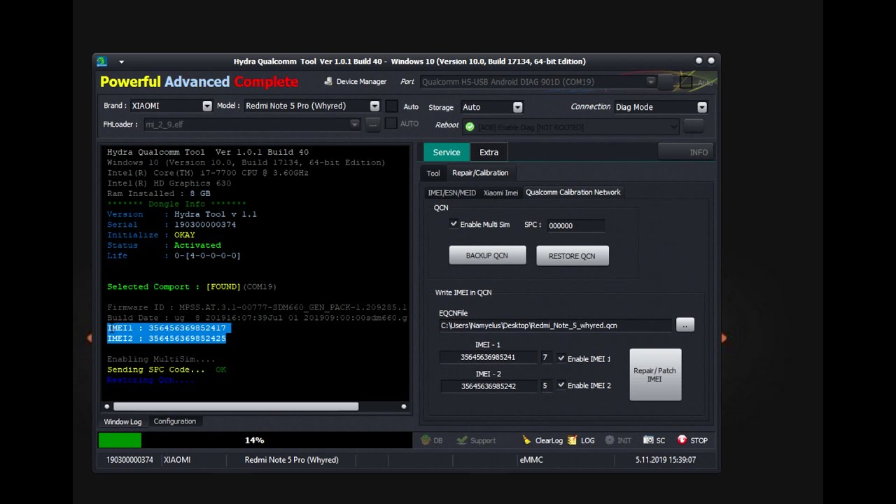Expand the FHLoader dropdown
This screenshot has width=896, height=504.
point(354,125)
